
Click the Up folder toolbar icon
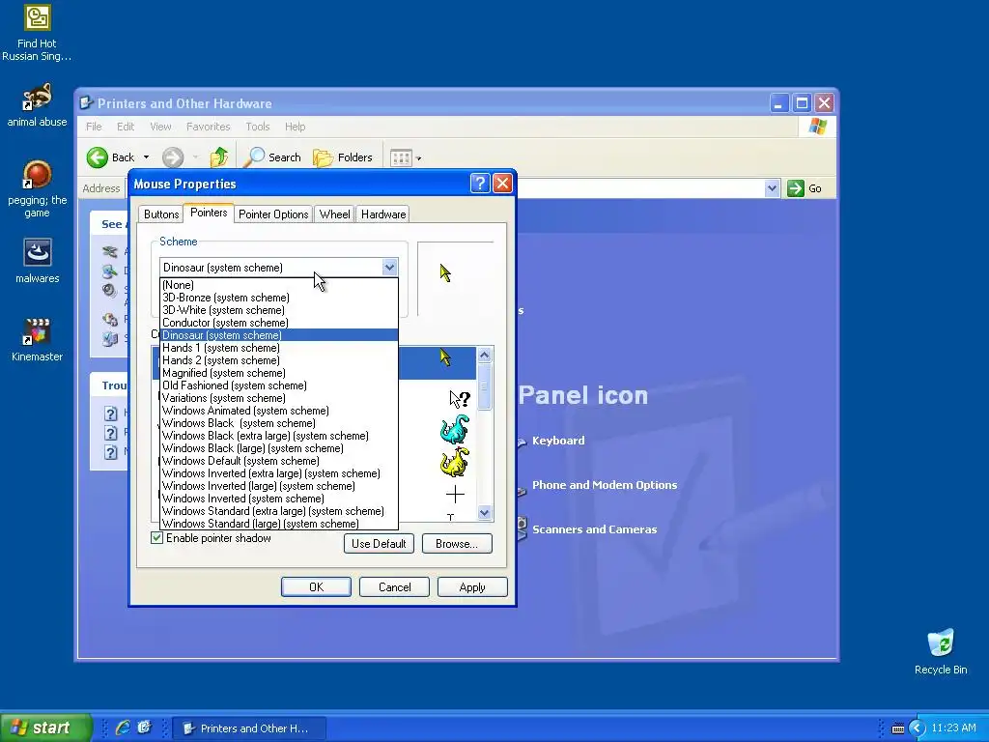click(x=219, y=157)
